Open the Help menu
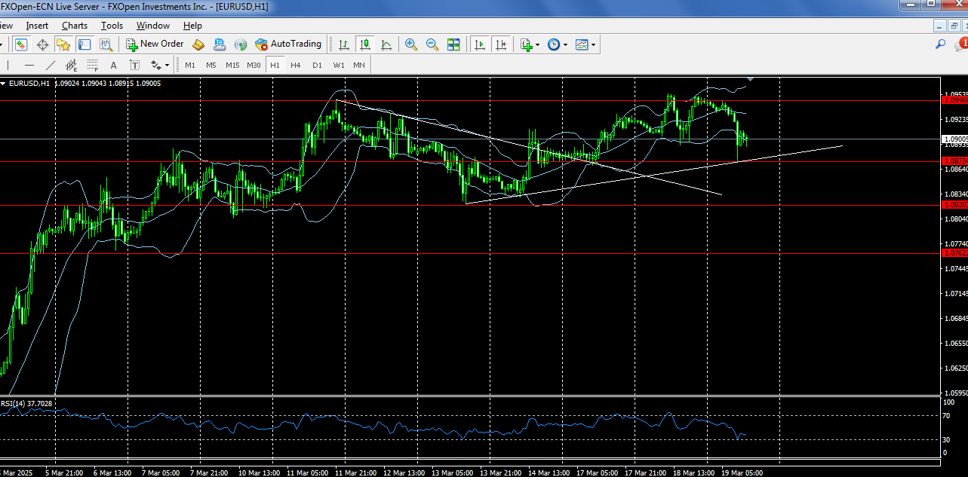 pos(192,26)
